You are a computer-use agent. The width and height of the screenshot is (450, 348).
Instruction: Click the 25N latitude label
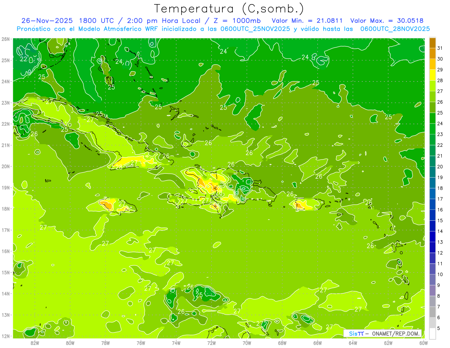point(6,60)
